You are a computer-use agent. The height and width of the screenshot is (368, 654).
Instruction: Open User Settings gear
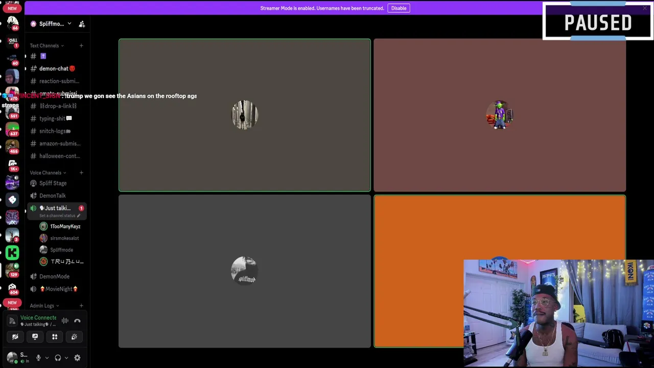click(x=77, y=358)
